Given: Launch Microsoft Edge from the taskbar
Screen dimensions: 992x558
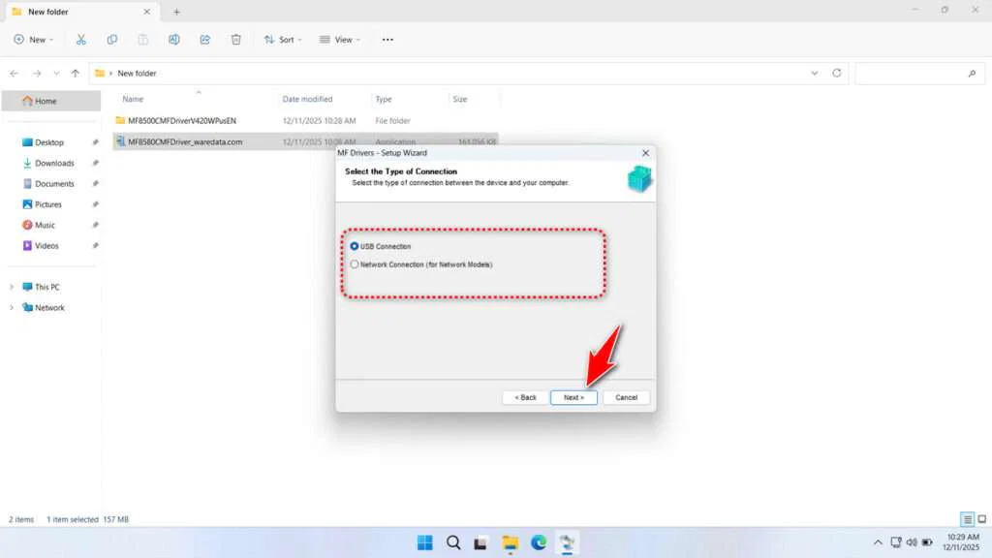Looking at the screenshot, I should [539, 542].
